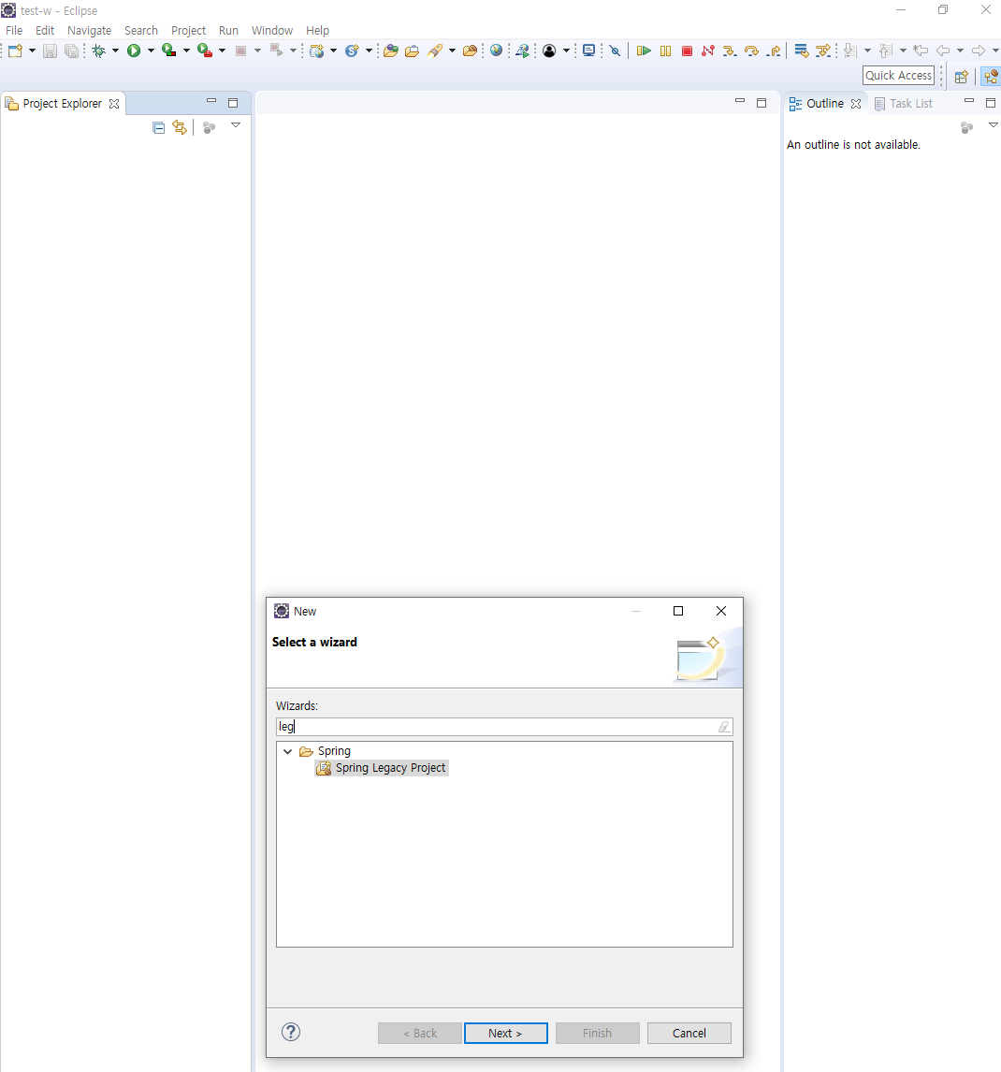Click the debug Suspend pause icon

coord(665,51)
